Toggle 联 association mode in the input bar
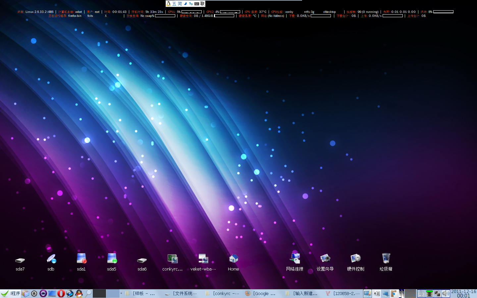This screenshot has height=298, width=477. 202,4
